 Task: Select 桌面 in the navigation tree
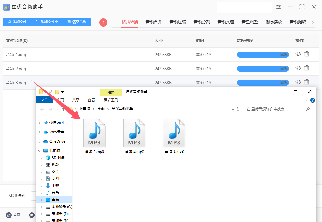pos(55,200)
